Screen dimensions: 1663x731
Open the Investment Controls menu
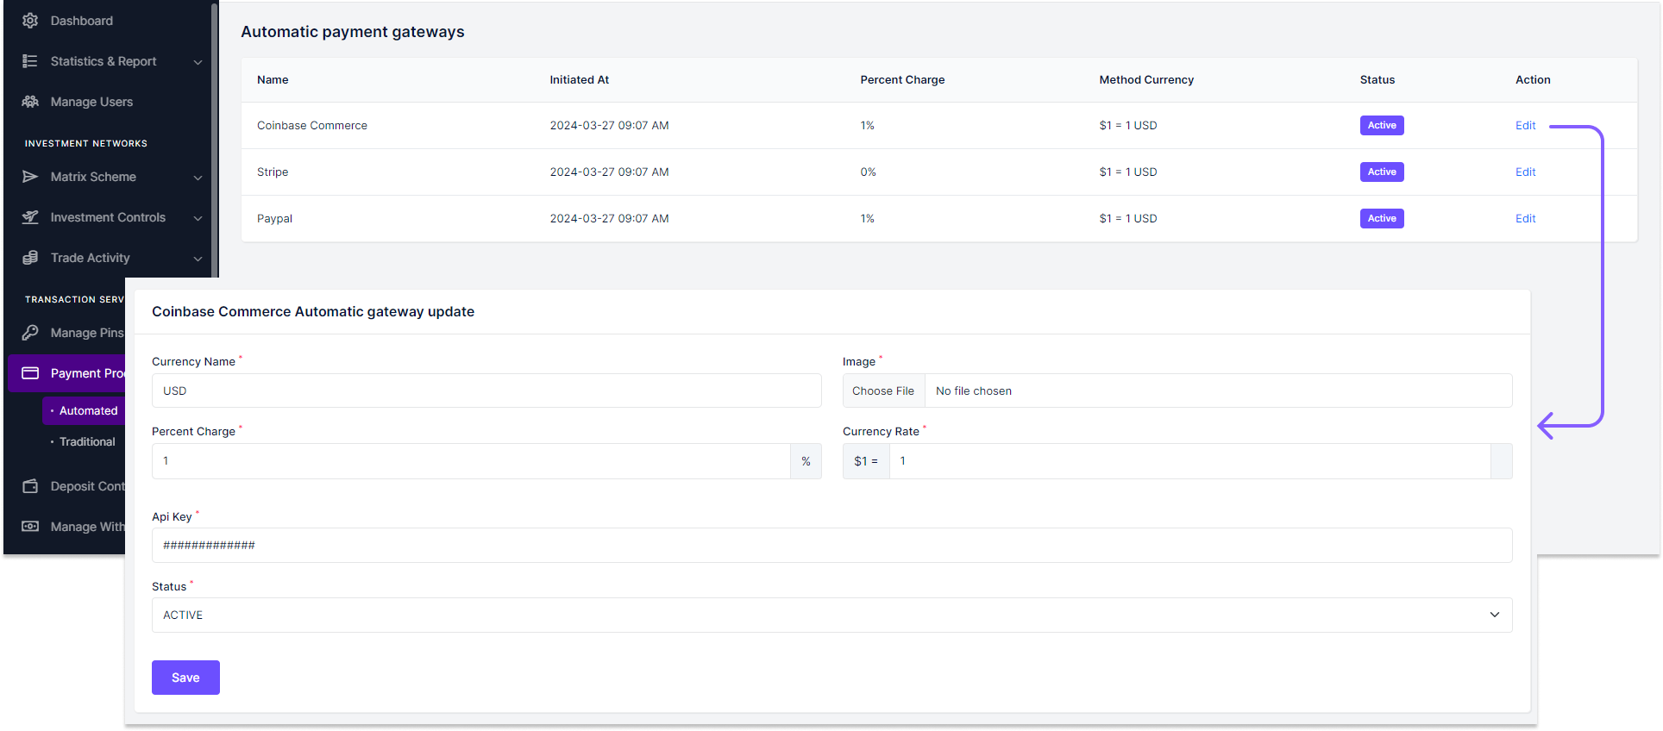(x=108, y=217)
